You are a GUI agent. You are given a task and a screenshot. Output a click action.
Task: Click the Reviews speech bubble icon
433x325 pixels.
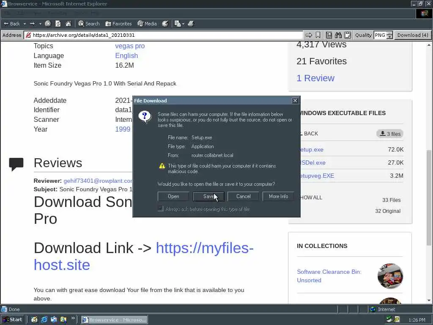click(x=16, y=164)
